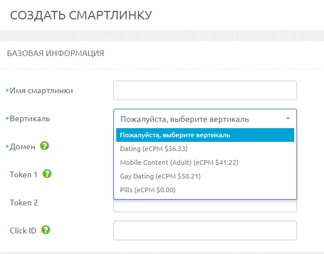Screen dimensions: 324x254
Task: Click the Click ID text field
Action: coord(205,231)
